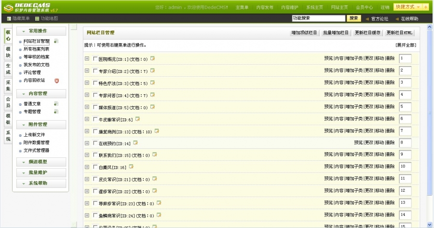
Task: Collapse the 内容管理 sidebar section
Action: click(x=41, y=94)
